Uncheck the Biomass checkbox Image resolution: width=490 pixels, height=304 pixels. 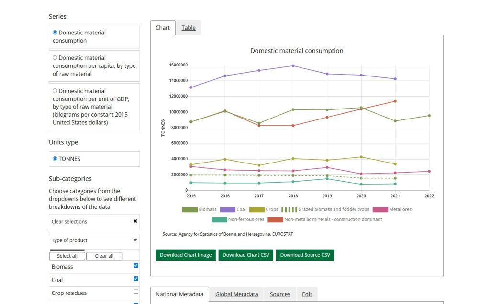pos(136,265)
